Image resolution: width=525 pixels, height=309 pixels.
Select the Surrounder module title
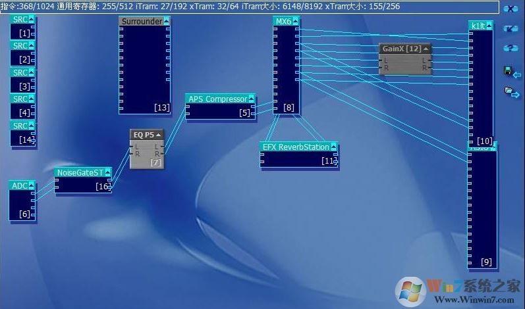[x=141, y=21]
